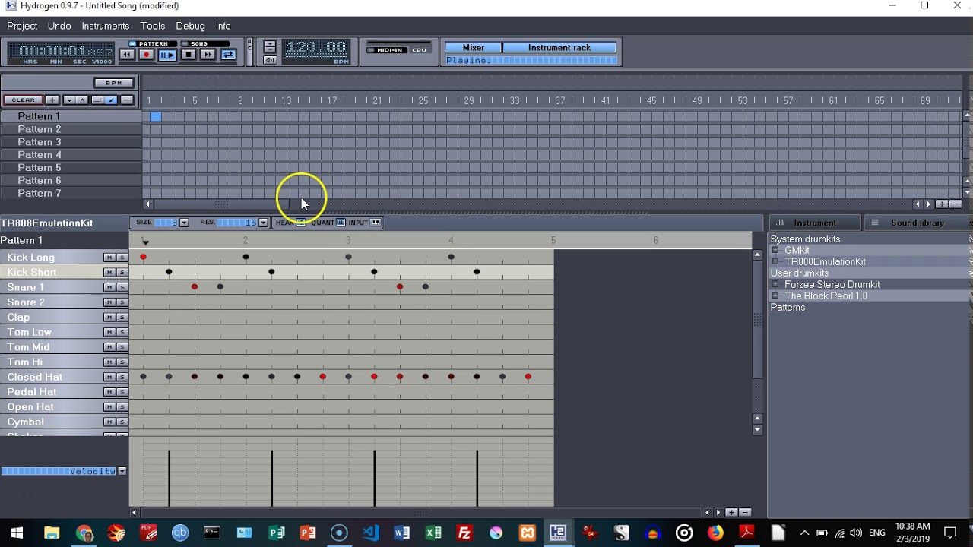Image resolution: width=973 pixels, height=547 pixels.
Task: Mute the Open Hat instrument
Action: pyautogui.click(x=109, y=407)
